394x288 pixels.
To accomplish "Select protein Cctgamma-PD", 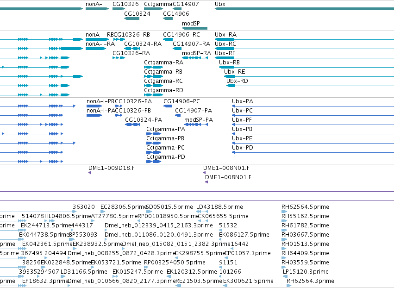I will click(166, 157).
